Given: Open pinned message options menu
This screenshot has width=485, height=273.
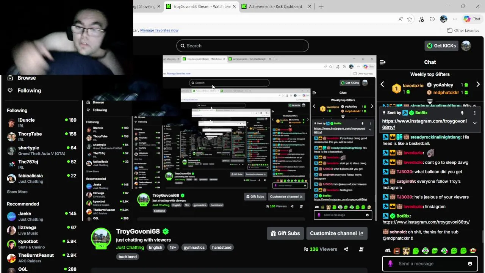Looking at the screenshot, I should pyautogui.click(x=475, y=113).
